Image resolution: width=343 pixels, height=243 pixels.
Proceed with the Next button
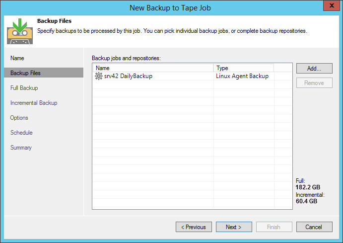[233, 227]
